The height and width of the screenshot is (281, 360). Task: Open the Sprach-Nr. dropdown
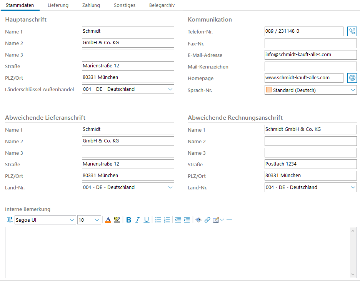click(x=353, y=90)
